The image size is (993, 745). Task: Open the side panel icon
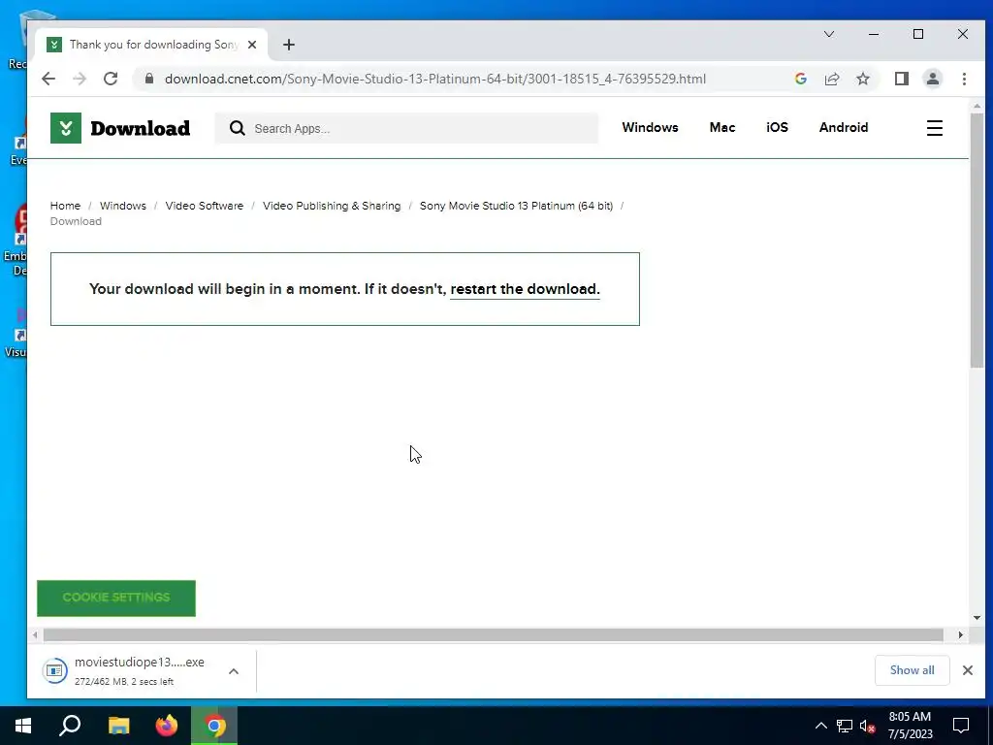click(901, 79)
